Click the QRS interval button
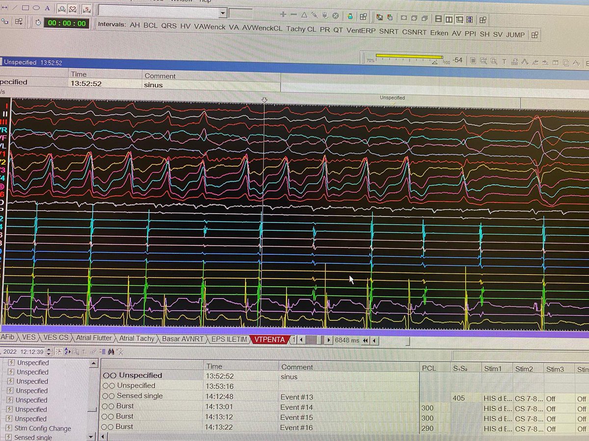Viewport: 589px width, 441px height. (169, 26)
